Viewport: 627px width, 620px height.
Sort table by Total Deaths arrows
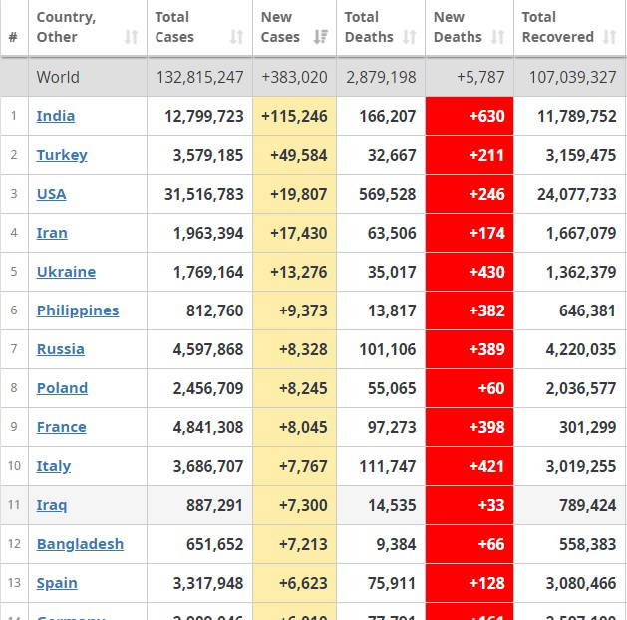click(409, 37)
